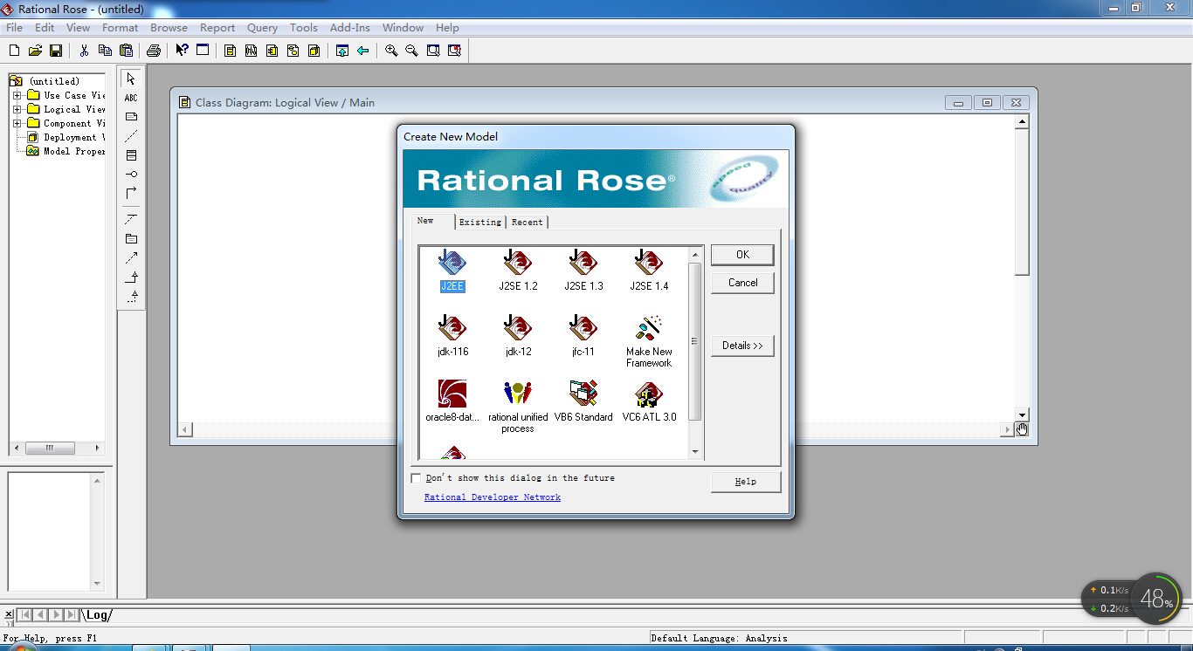1193x651 pixels.
Task: Click Cancel in Create New Model dialog
Action: click(x=742, y=283)
